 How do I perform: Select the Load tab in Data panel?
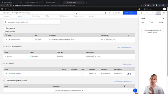[143, 22]
